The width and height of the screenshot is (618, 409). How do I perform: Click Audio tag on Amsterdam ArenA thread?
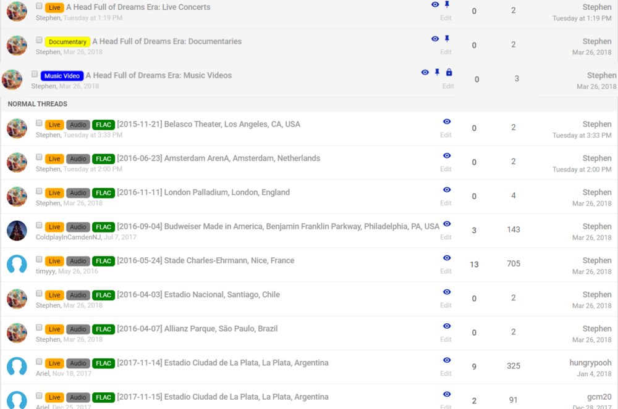[78, 159]
